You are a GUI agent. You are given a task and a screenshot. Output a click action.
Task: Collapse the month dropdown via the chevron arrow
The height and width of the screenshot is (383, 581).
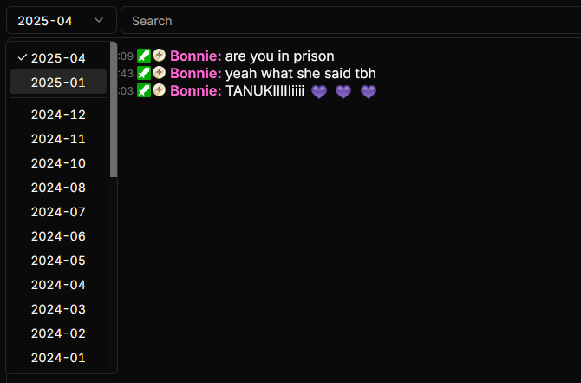point(99,20)
